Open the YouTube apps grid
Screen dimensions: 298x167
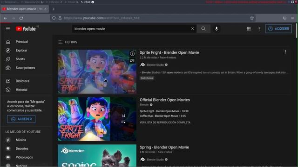tap(249, 29)
